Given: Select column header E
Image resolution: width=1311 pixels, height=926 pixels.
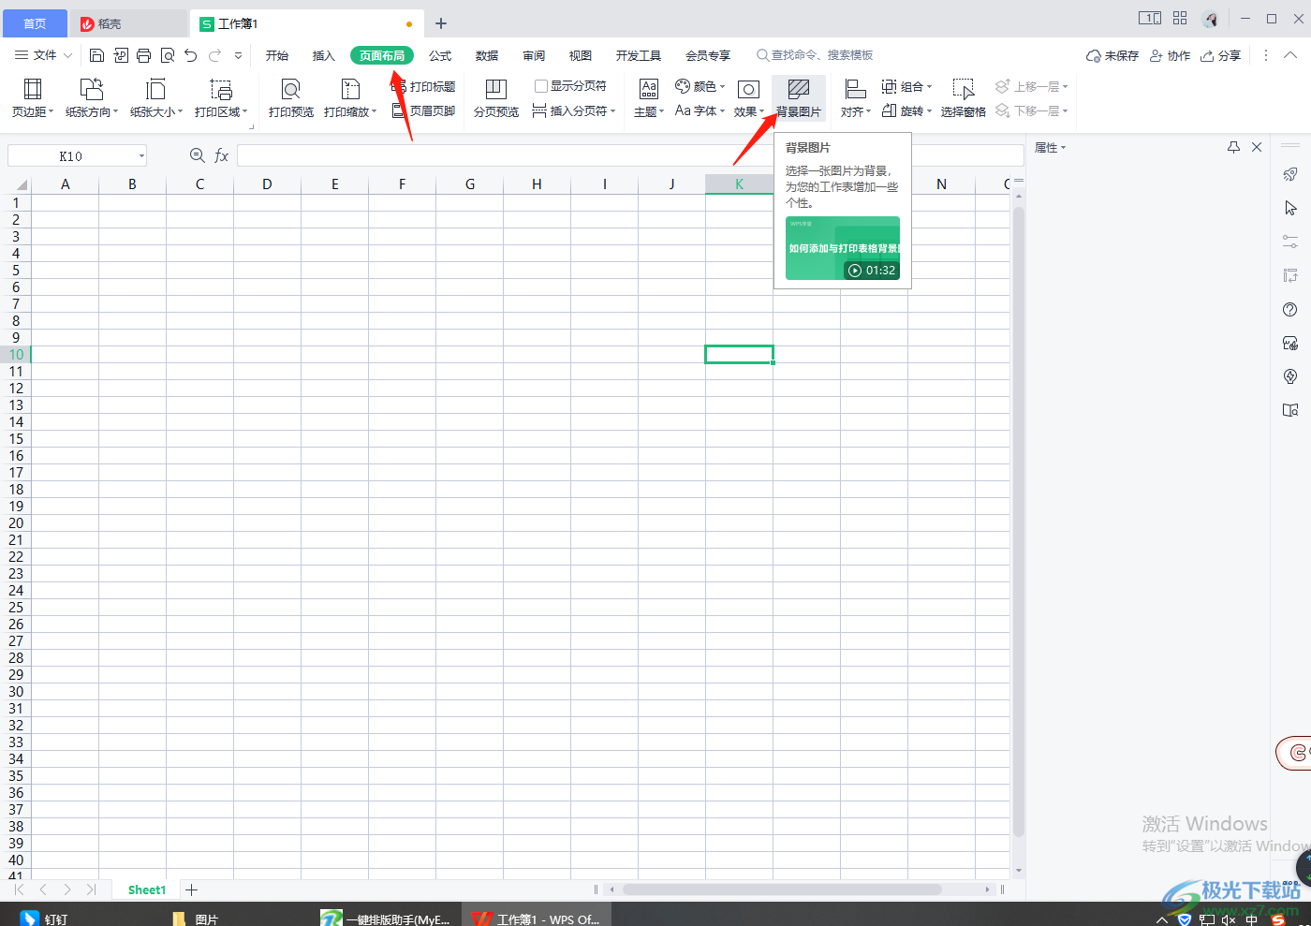Looking at the screenshot, I should tap(334, 184).
